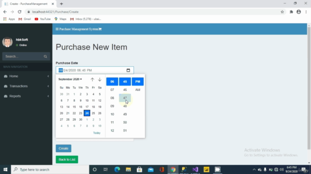
Task: Expand the Transactions sidebar menu
Action: [x=26, y=86]
